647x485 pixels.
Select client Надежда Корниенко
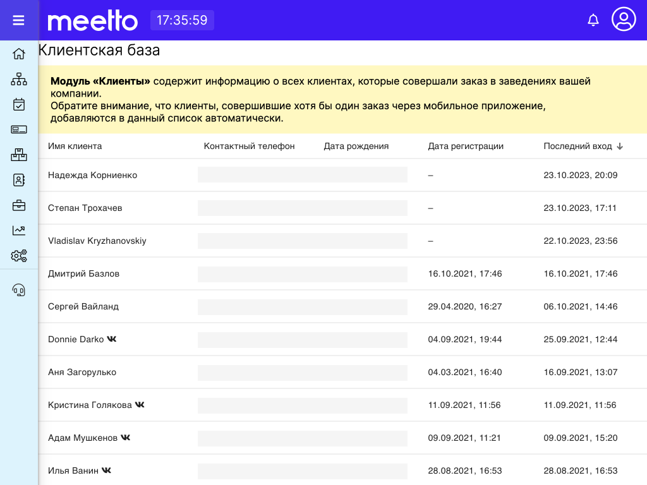(x=92, y=175)
